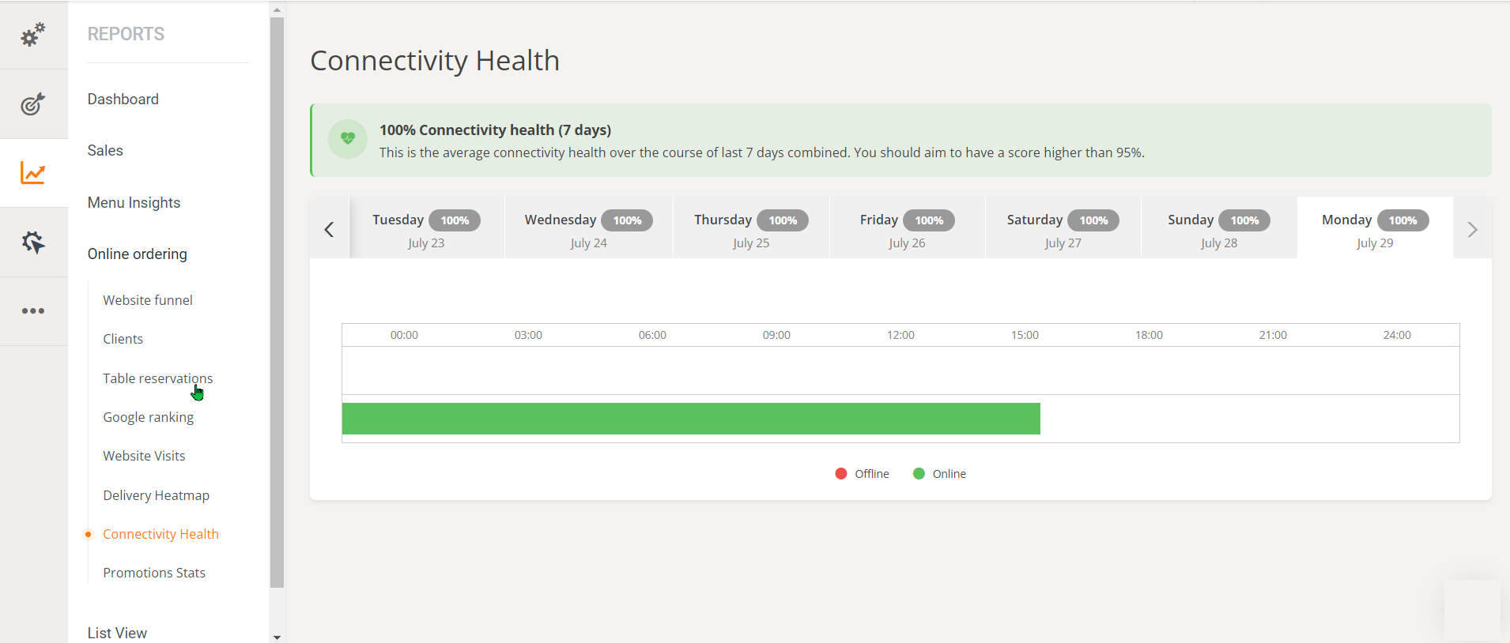Click the marketing target icon in sidebar

point(33,103)
